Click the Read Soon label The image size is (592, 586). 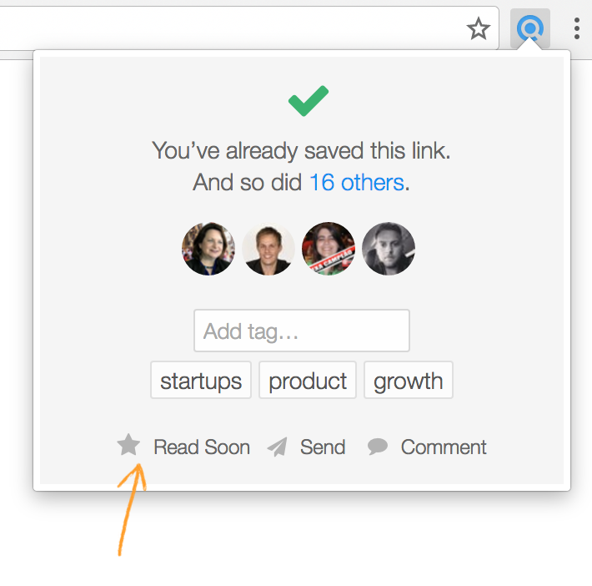[202, 447]
